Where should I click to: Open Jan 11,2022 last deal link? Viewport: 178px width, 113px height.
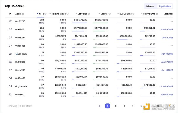167,38
